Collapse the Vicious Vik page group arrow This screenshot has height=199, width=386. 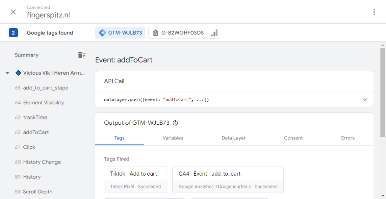tap(8, 73)
